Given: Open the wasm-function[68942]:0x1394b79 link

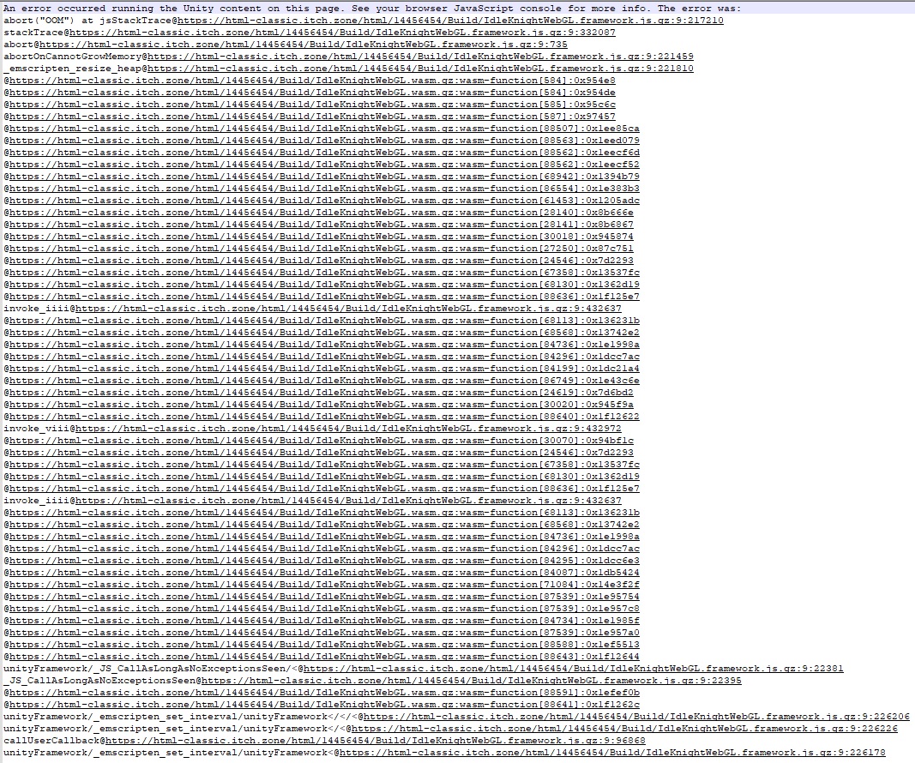Looking at the screenshot, I should click(324, 176).
